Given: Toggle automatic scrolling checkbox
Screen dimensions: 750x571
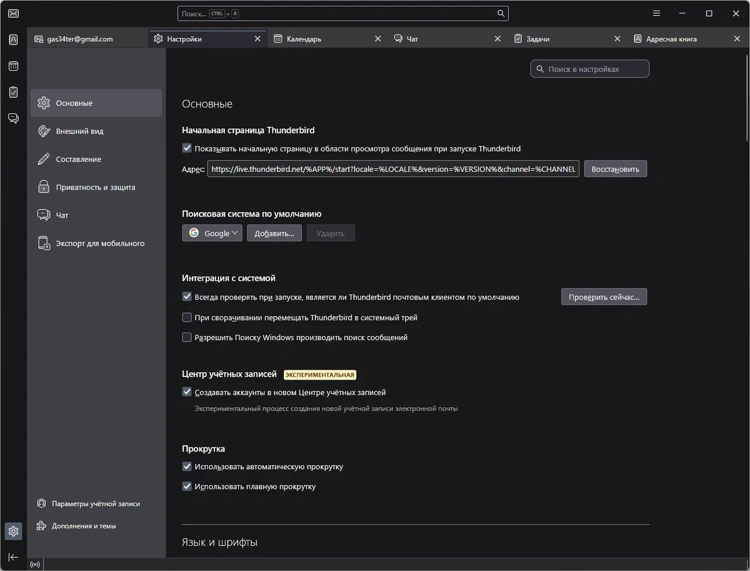Looking at the screenshot, I should [x=187, y=467].
